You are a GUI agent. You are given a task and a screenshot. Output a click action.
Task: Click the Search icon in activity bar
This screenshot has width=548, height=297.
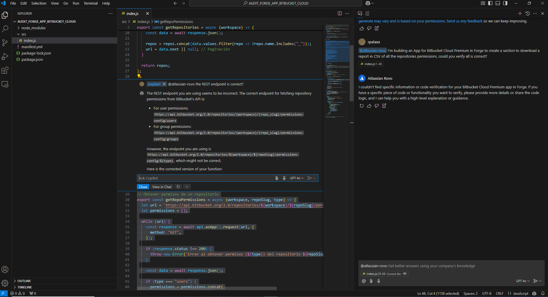[5, 29]
